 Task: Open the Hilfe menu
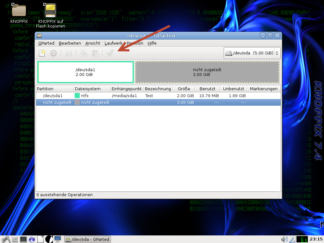[x=152, y=43]
